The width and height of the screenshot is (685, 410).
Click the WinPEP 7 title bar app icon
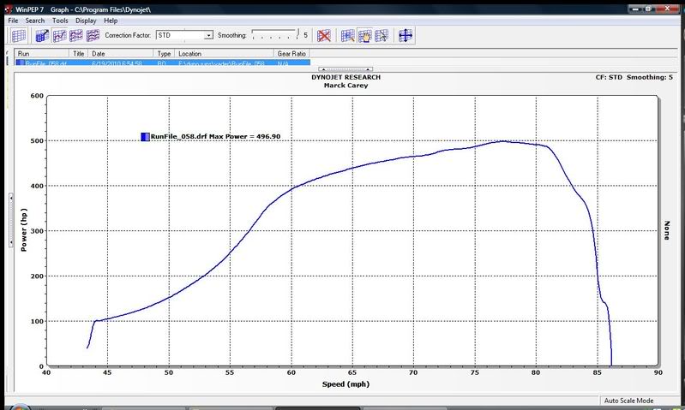point(9,9)
